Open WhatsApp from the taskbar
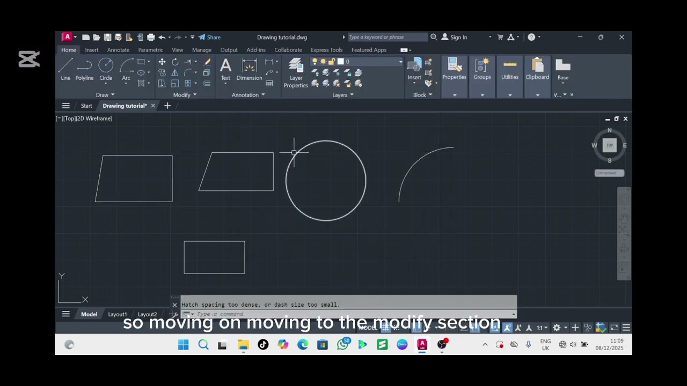This screenshot has width=687, height=386. tap(342, 345)
